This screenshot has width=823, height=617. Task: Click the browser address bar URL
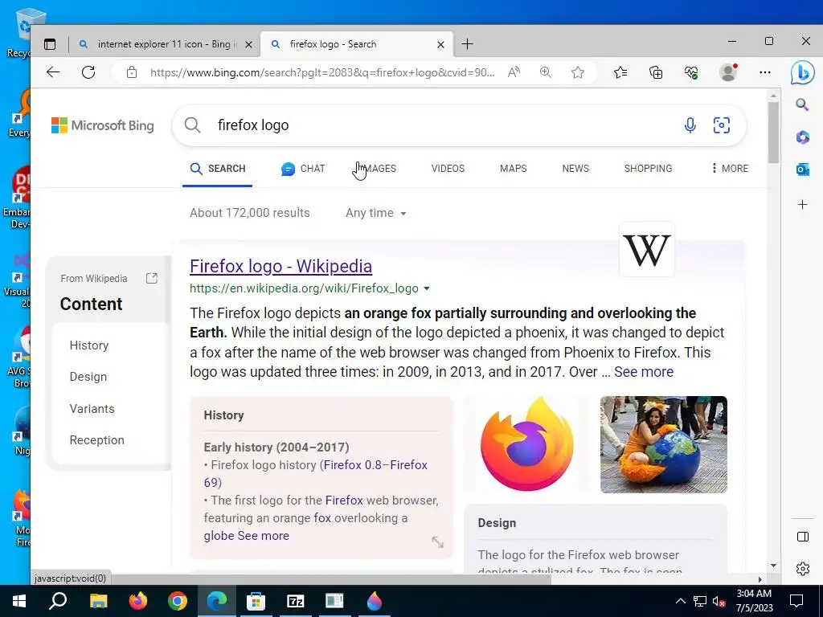(322, 72)
